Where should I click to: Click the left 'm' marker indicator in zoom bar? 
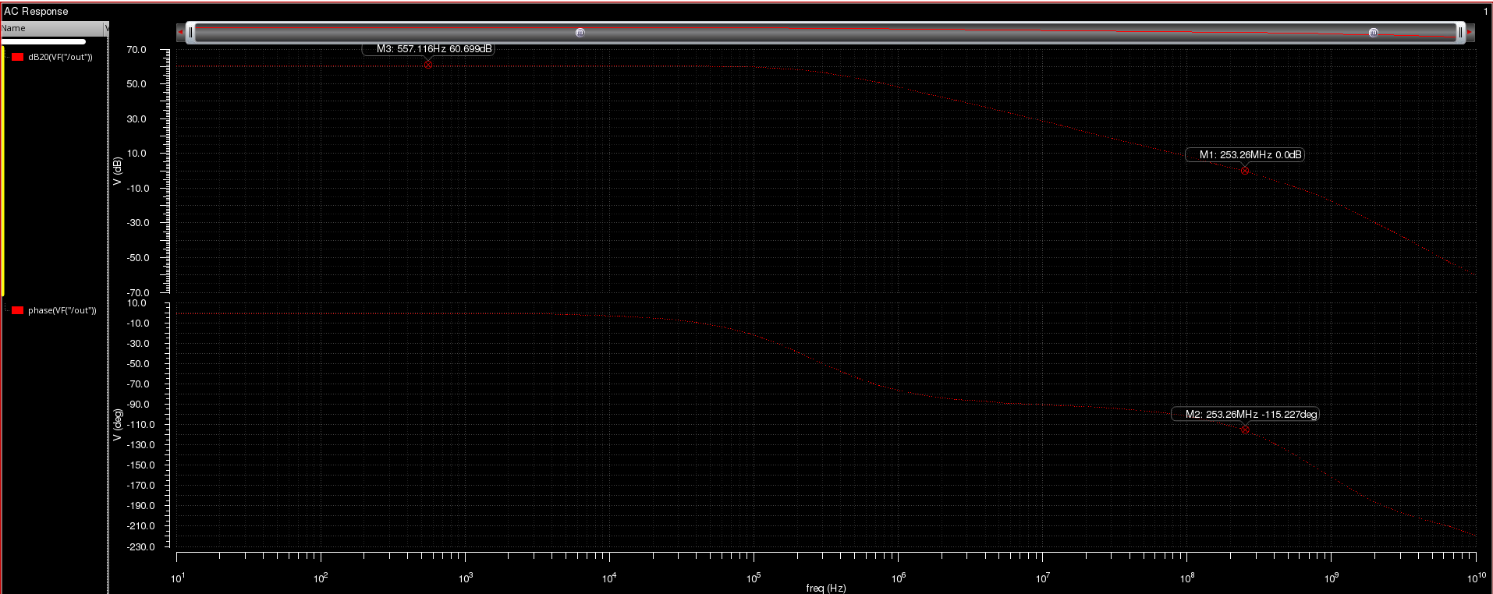pos(580,33)
